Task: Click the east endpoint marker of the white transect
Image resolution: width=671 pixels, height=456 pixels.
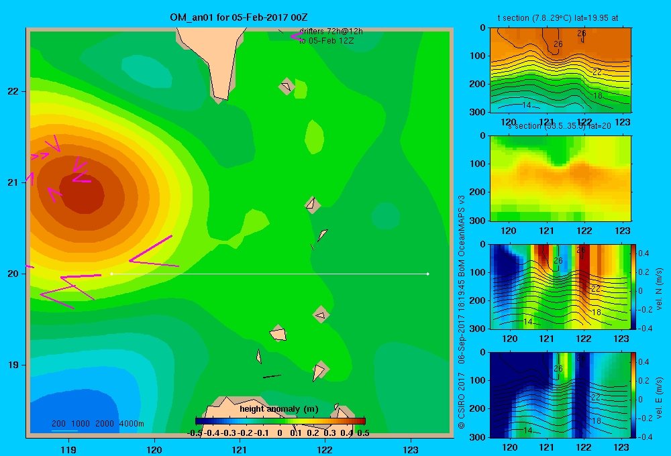Action: 428,274
